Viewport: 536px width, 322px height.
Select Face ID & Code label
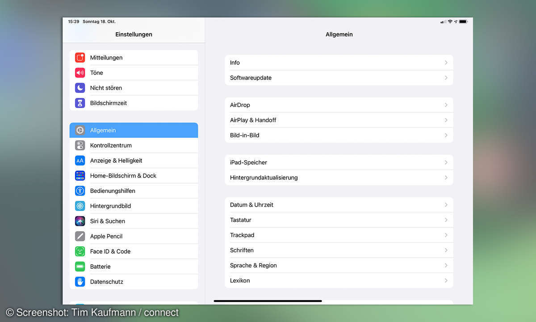tap(110, 251)
